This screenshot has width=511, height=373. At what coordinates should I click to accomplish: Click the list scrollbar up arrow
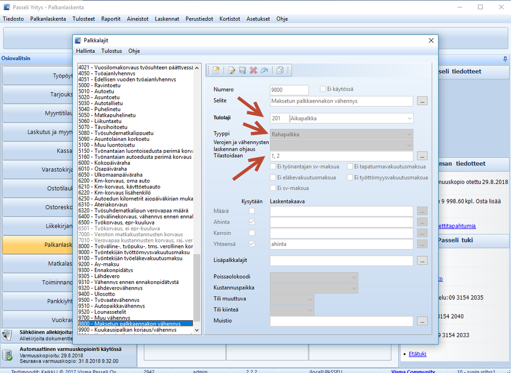(x=197, y=68)
